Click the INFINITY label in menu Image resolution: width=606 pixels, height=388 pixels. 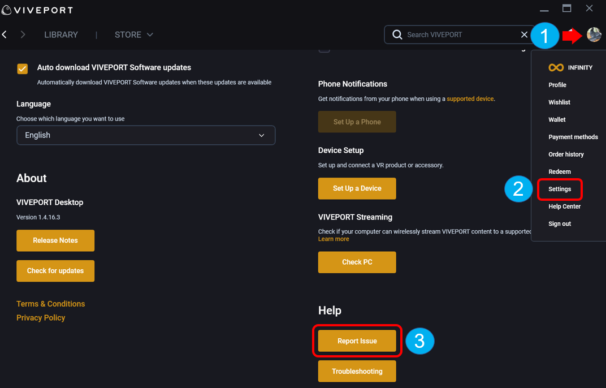coord(580,67)
